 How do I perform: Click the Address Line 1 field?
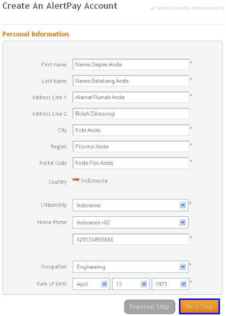coord(131,97)
